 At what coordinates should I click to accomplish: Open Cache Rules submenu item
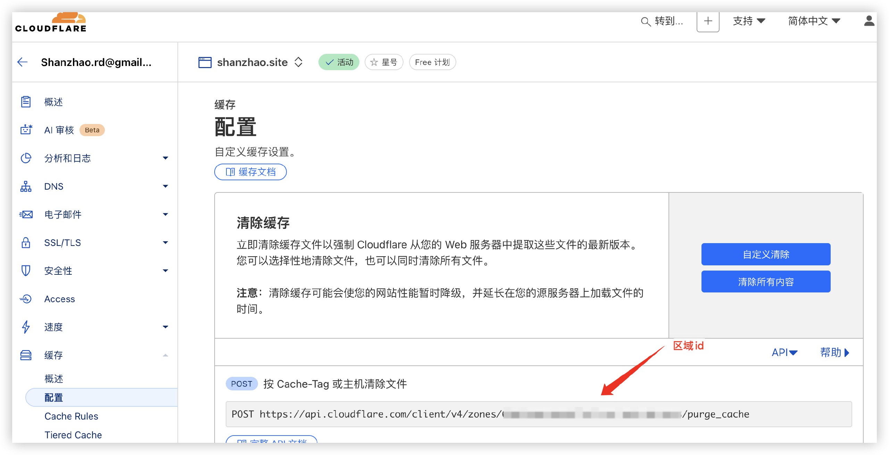click(x=71, y=416)
